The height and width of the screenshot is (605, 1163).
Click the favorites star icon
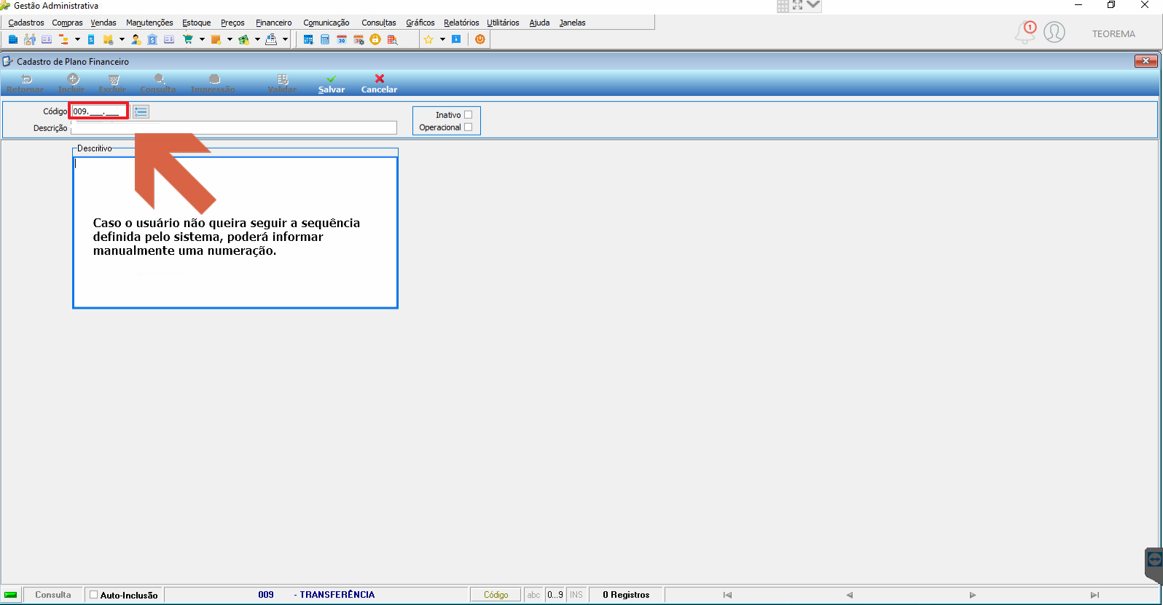point(428,39)
